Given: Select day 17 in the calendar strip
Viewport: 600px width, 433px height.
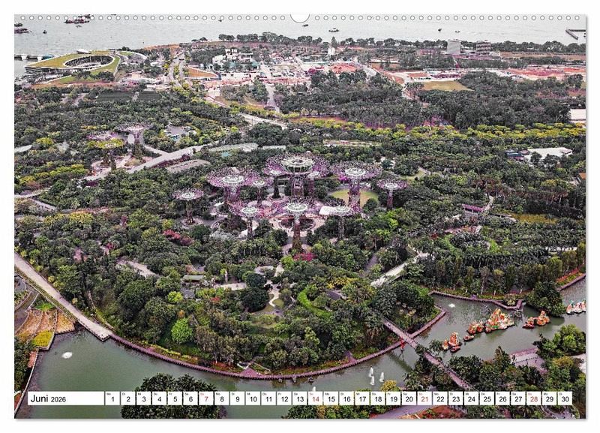Looking at the screenshot, I should pyautogui.click(x=362, y=399).
